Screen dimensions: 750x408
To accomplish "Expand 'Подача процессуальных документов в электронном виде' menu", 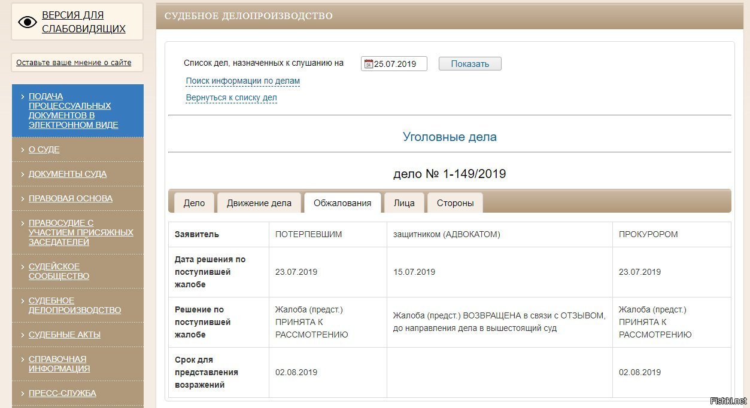I will (x=73, y=111).
